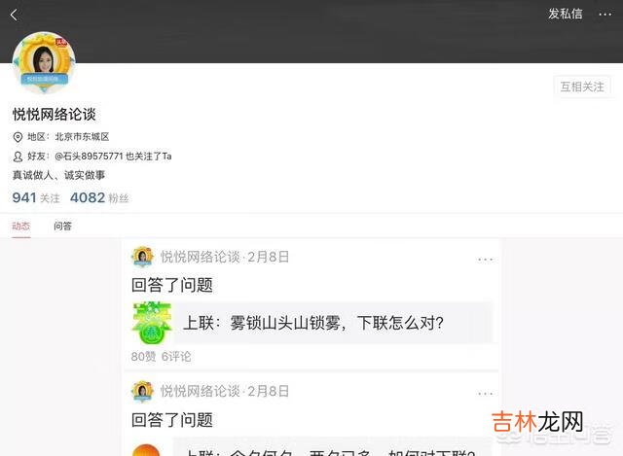Click the location pin icon by 地区
Viewport: 623px width, 456px height.
[x=18, y=137]
